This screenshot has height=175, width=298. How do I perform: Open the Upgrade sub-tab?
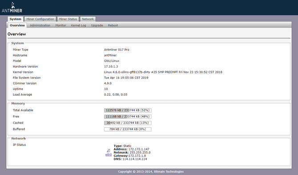(97, 25)
